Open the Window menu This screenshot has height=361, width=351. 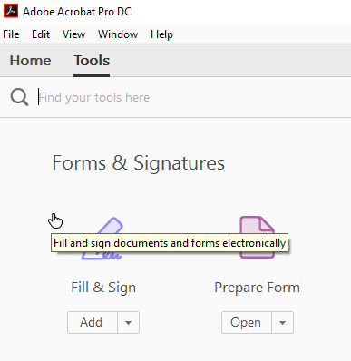pos(118,34)
